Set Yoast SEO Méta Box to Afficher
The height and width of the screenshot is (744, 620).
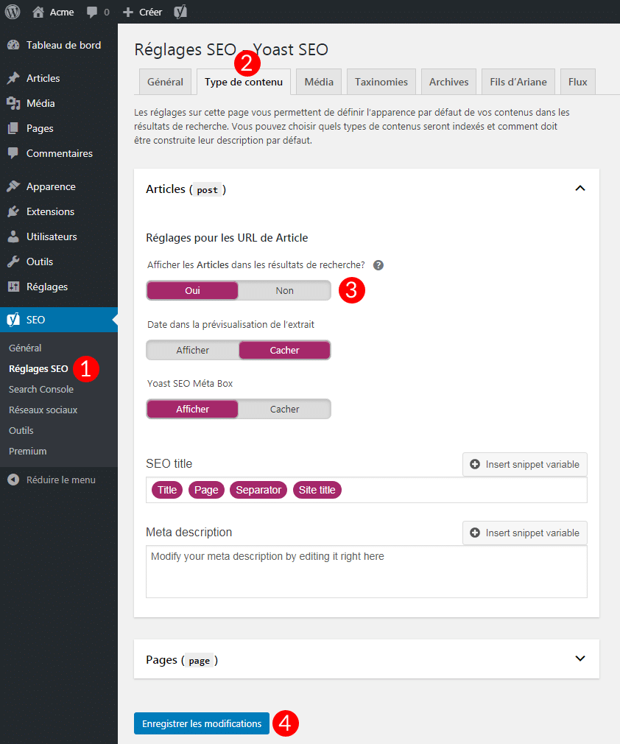(x=192, y=409)
